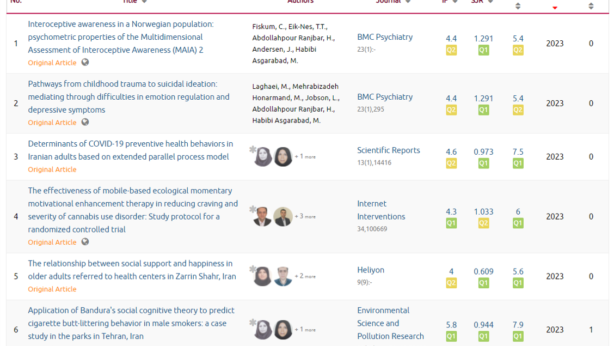Expand '+3 more' authors in cannabis study row
Viewport: 614px width, 346px height.
tap(305, 216)
